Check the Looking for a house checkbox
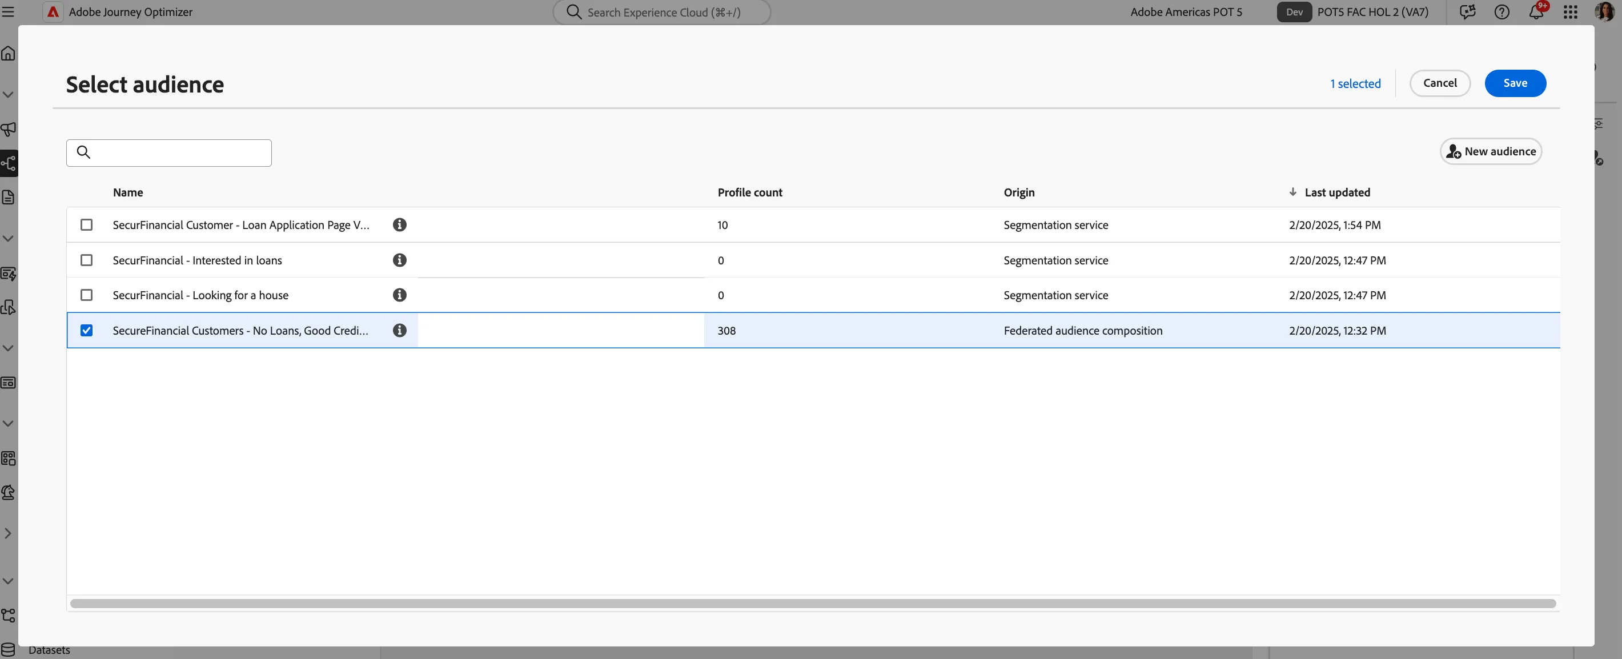This screenshot has height=659, width=1622. coord(86,295)
